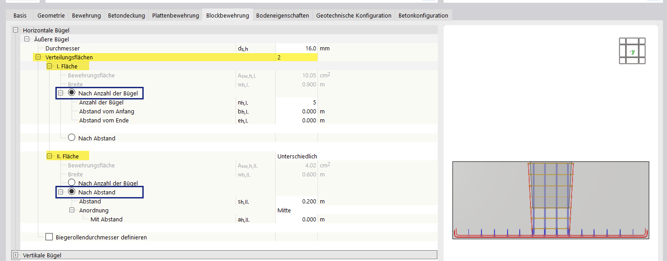
Task: Select Nach Abstand for I. Fläche
Action: [71, 138]
